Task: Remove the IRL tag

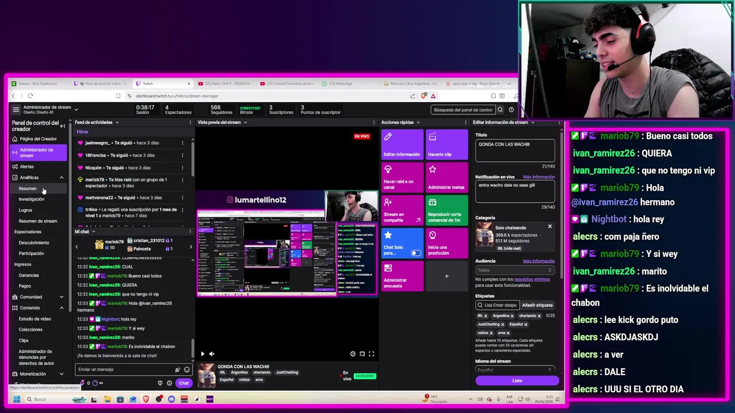Action: click(485, 316)
